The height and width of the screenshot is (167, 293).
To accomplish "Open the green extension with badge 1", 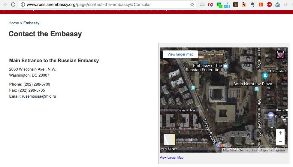I will click(219, 5).
